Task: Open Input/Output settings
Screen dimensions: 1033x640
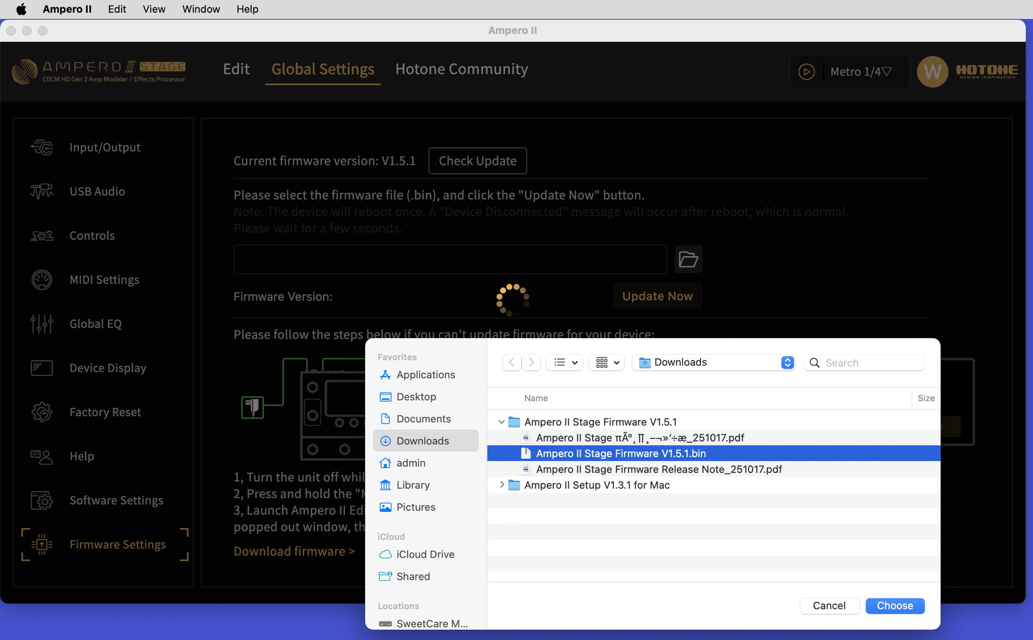Action: click(x=105, y=147)
